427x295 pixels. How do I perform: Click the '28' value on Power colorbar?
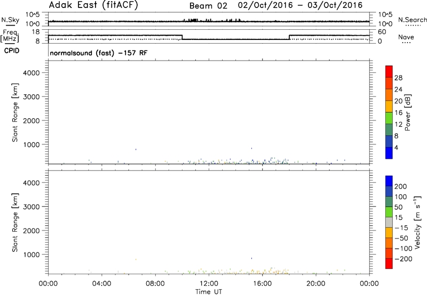[x=398, y=78]
